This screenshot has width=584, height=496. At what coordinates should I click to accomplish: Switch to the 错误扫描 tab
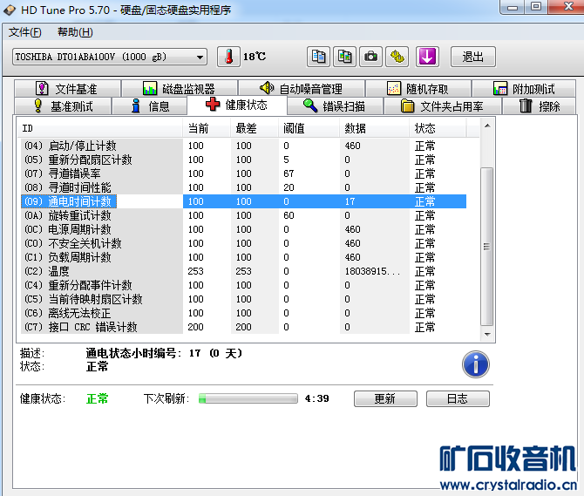pos(335,106)
